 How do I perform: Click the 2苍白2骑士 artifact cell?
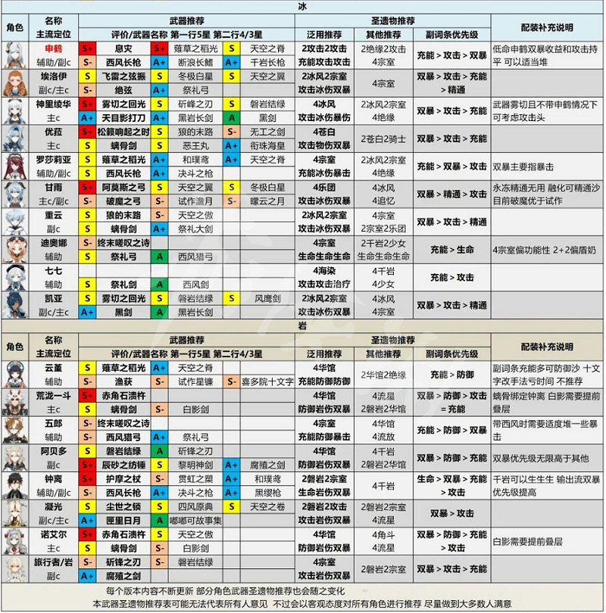click(x=383, y=138)
